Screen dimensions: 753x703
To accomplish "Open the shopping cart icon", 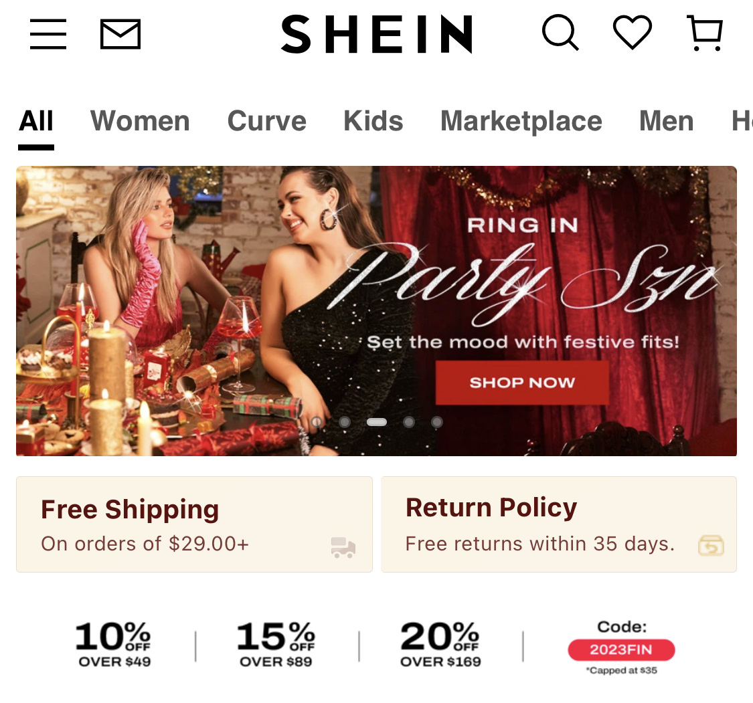I will 705,33.
